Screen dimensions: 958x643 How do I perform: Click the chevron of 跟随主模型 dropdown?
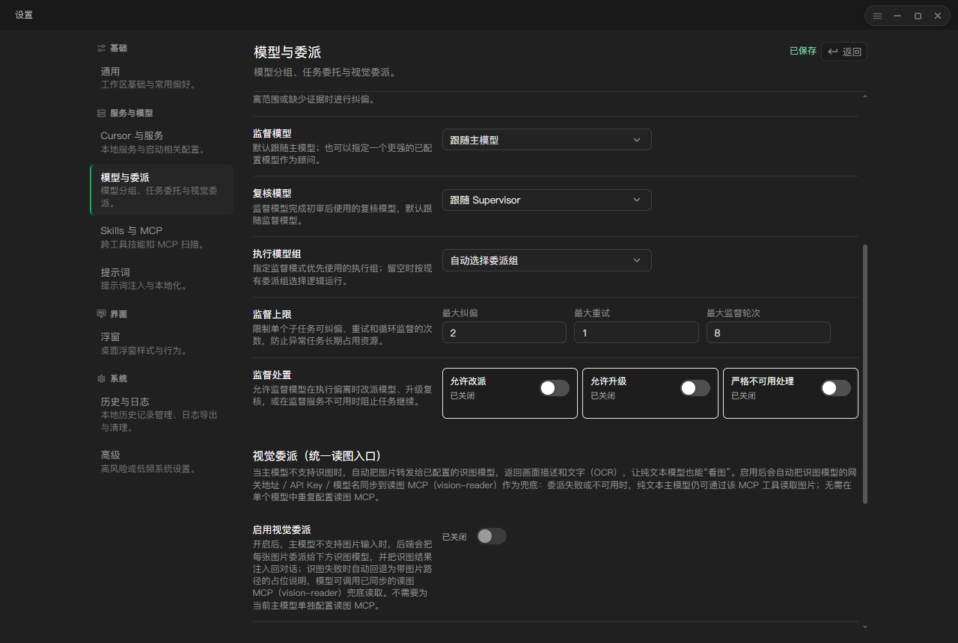point(637,139)
